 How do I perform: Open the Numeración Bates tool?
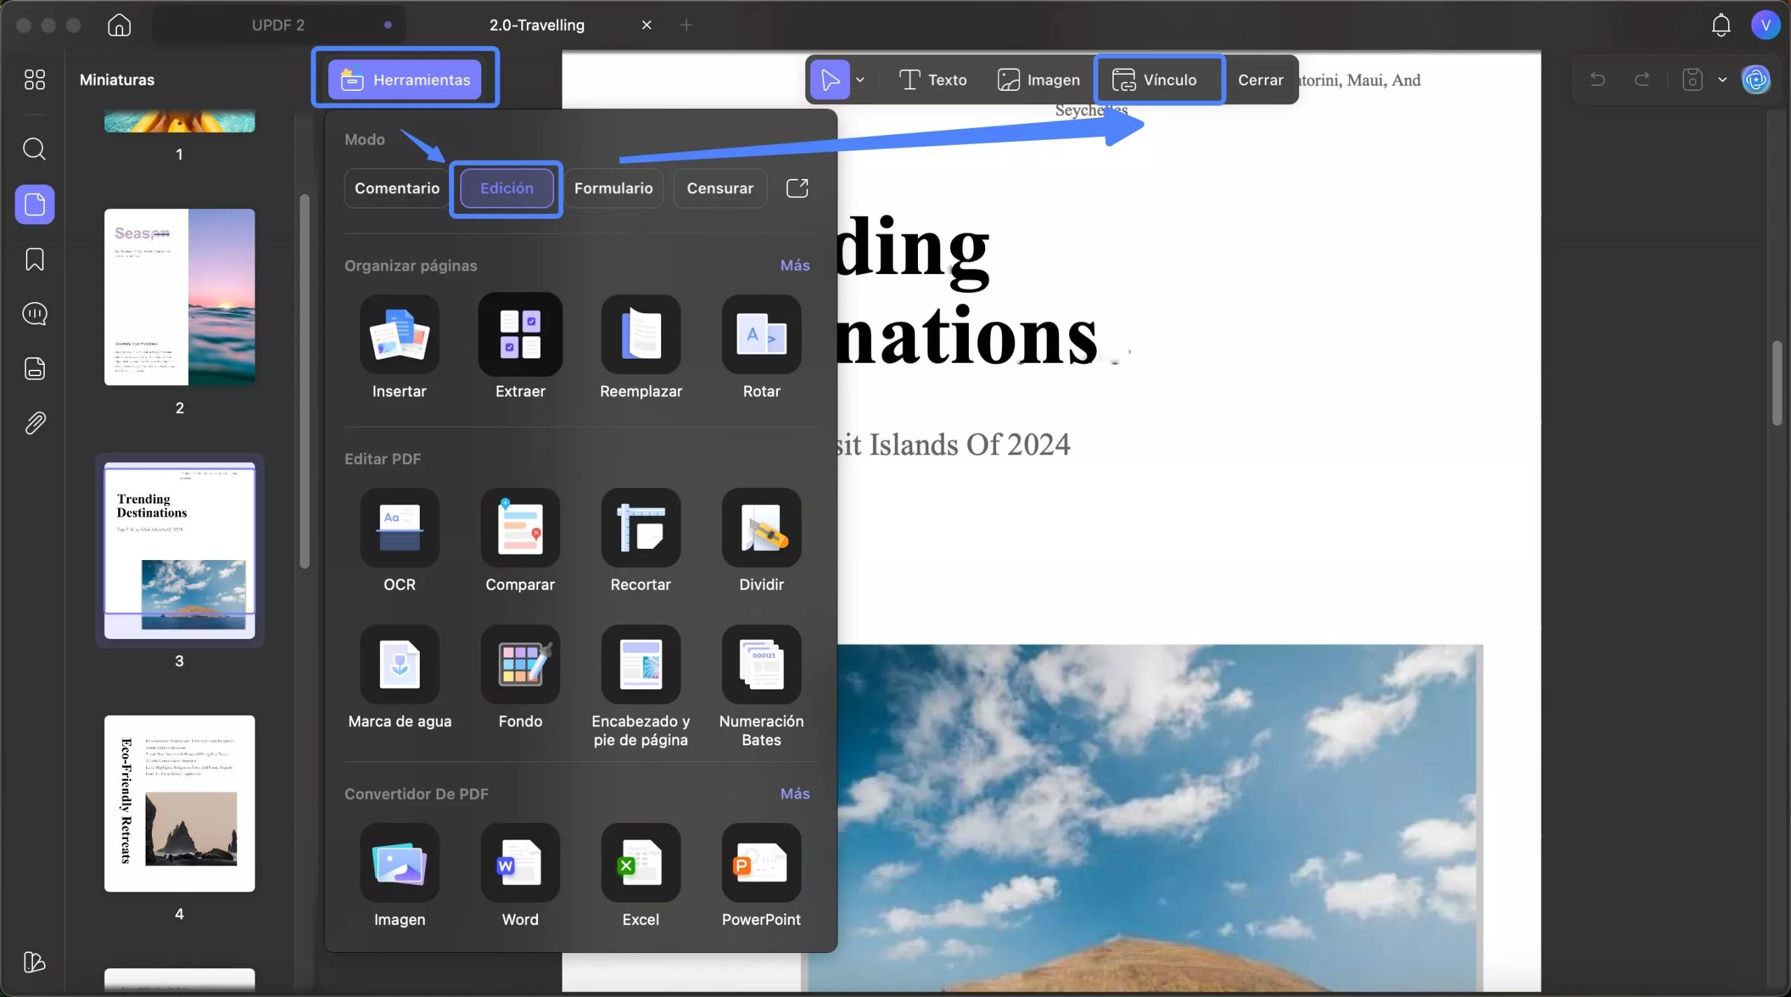(x=761, y=687)
